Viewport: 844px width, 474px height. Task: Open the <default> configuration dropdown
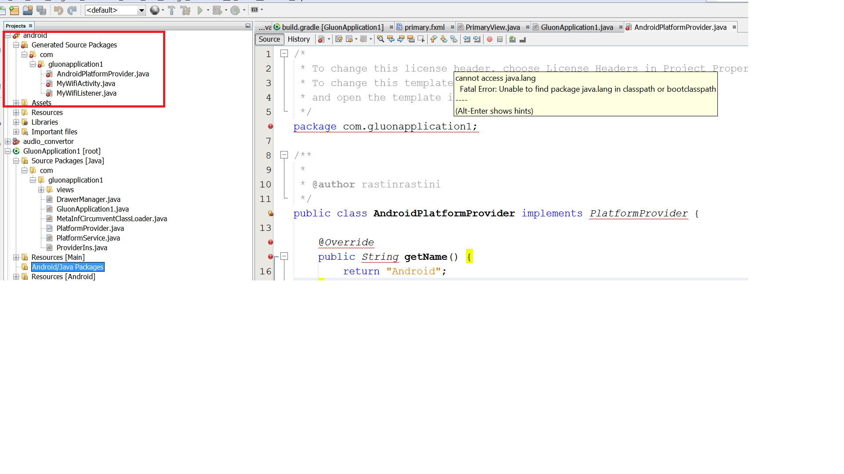(x=142, y=10)
